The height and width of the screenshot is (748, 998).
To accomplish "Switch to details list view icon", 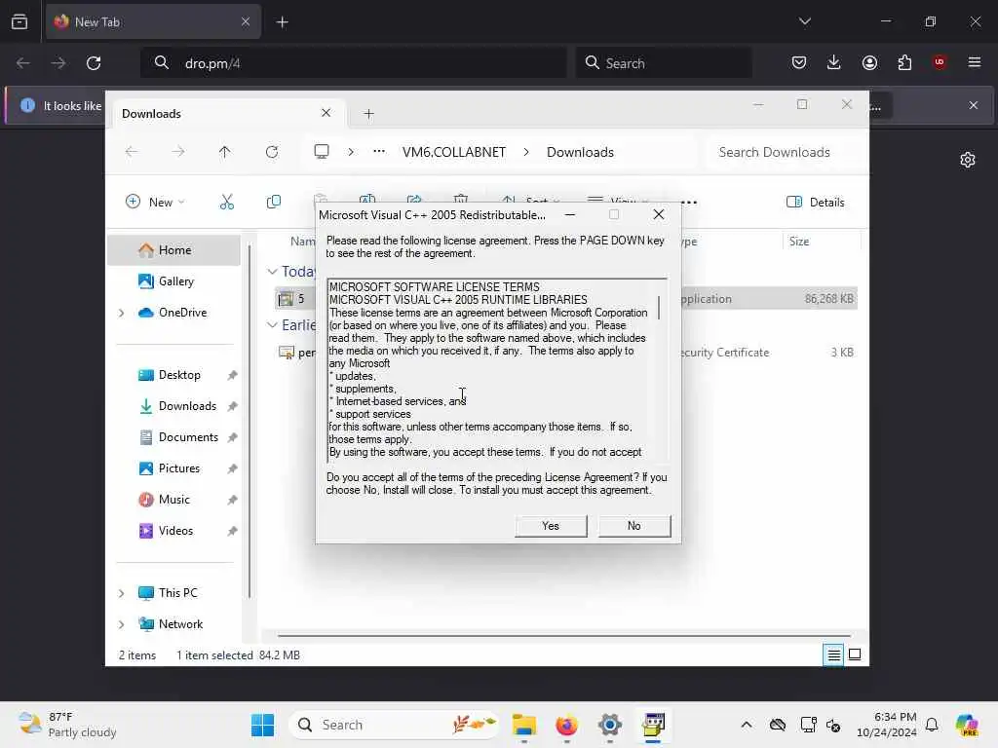I will pyautogui.click(x=833, y=654).
